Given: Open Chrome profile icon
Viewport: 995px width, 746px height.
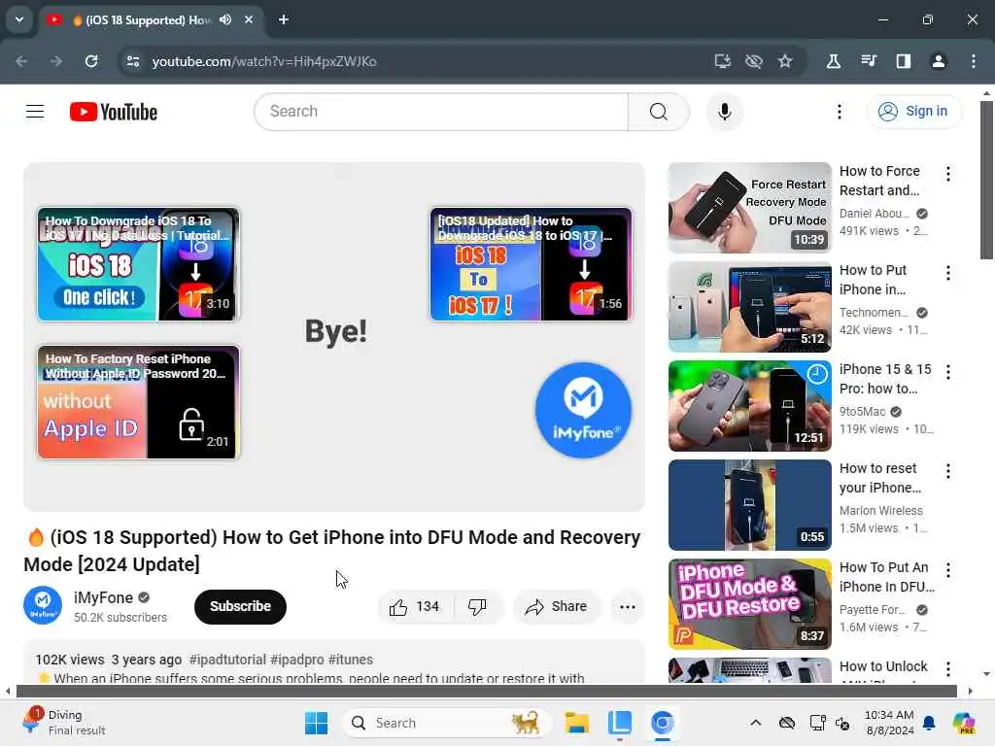Looking at the screenshot, I should (x=938, y=61).
